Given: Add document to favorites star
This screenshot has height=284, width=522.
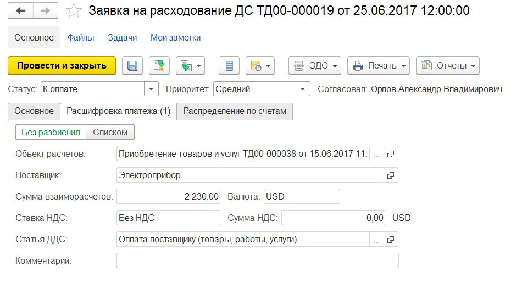Looking at the screenshot, I should [74, 10].
